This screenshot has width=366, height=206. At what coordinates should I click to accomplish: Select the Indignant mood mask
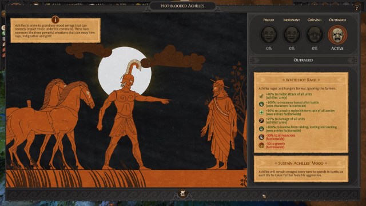292,35
